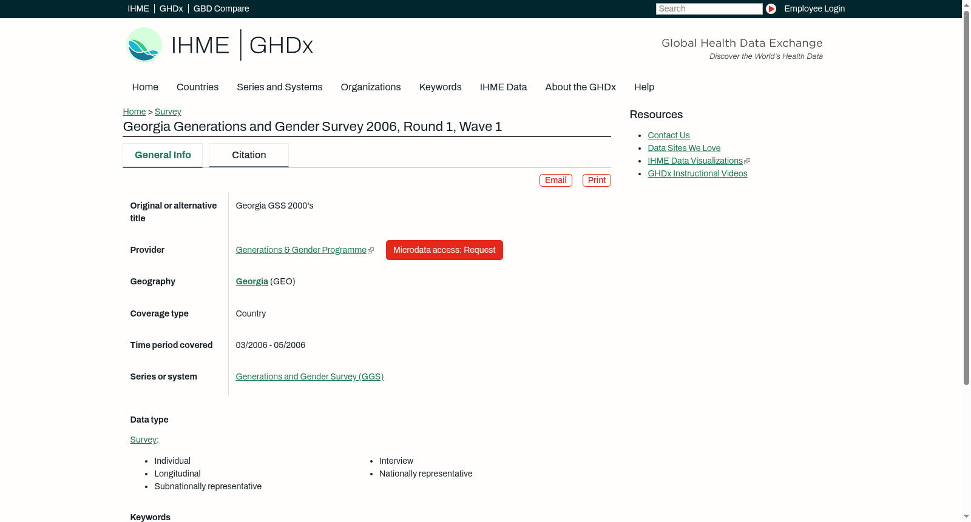The width and height of the screenshot is (971, 522).
Task: Click the Home breadcrumb link
Action: pyautogui.click(x=134, y=112)
